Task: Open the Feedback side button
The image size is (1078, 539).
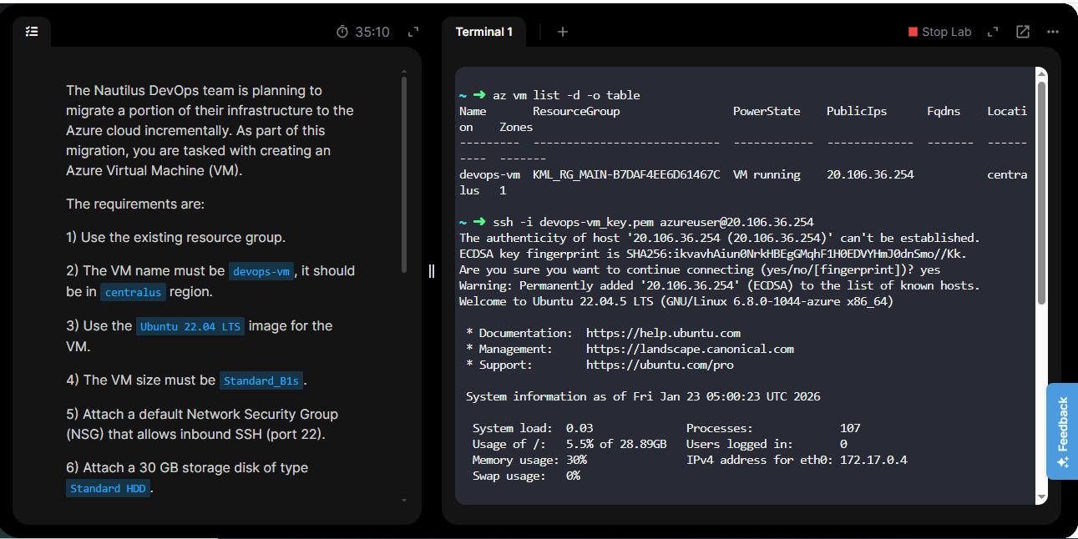Action: [x=1062, y=431]
